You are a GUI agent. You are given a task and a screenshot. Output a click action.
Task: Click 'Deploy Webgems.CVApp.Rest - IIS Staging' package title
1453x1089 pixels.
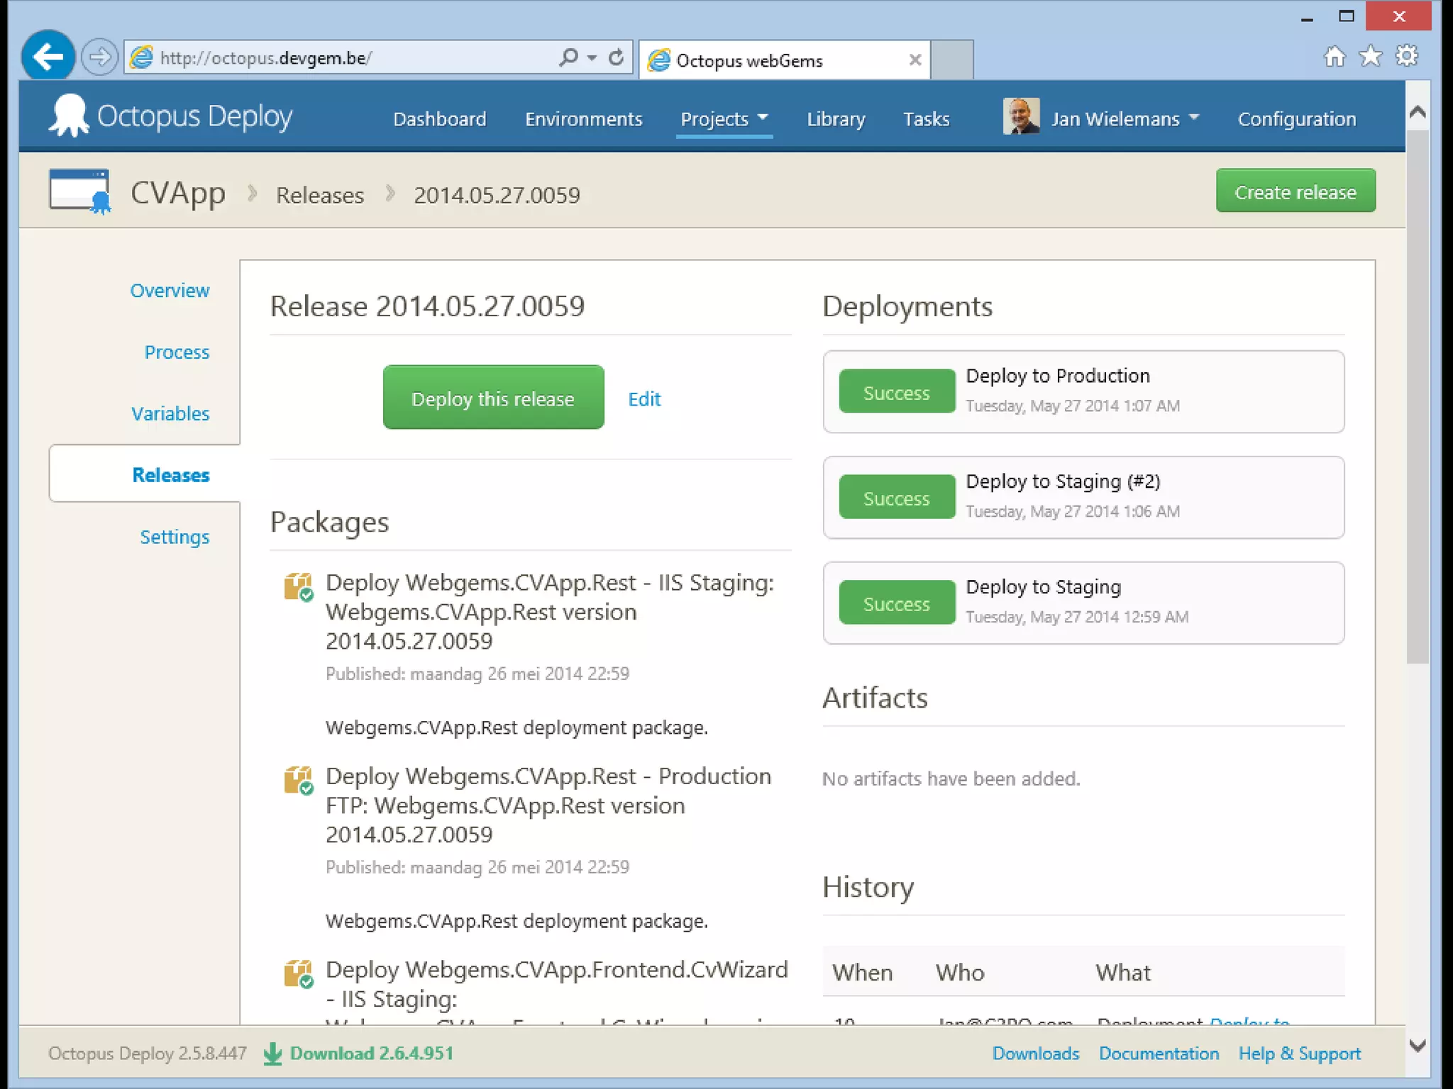coord(550,612)
